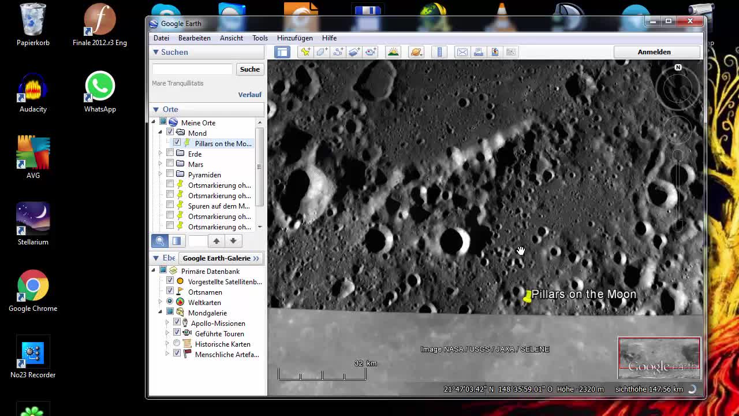Collapse the Mondgalerie layer arrow

coord(161,313)
